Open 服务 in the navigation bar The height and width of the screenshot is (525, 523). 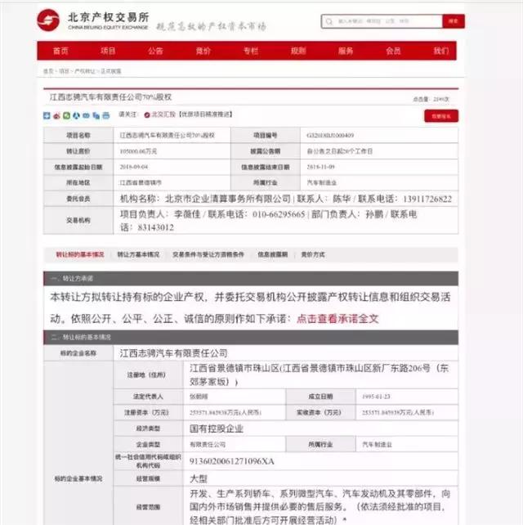coord(346,51)
